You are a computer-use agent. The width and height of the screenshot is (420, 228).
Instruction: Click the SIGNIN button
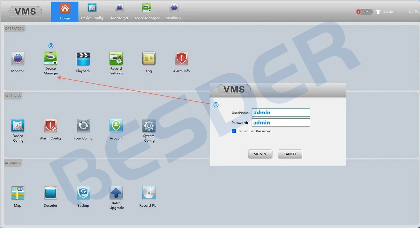260,154
